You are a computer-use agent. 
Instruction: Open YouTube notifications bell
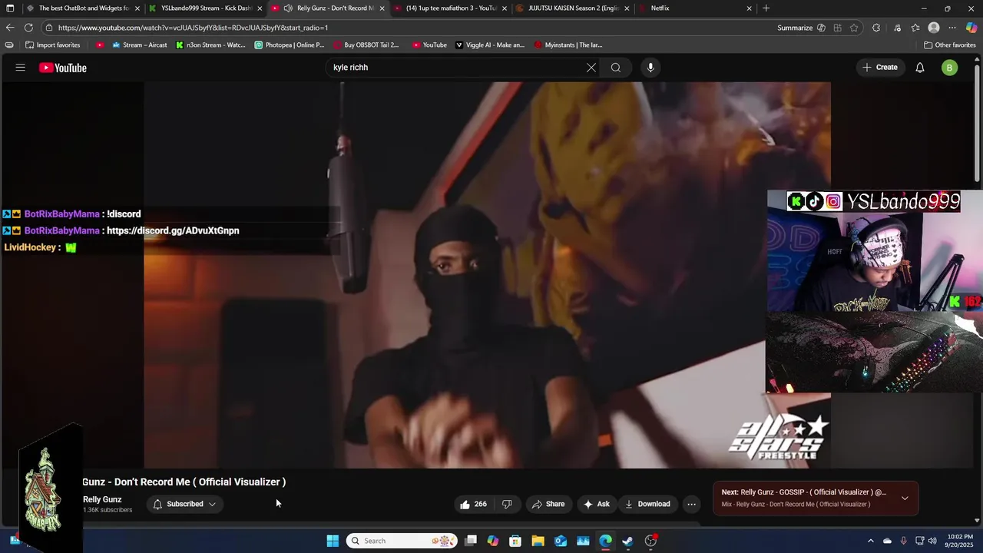[x=920, y=68]
